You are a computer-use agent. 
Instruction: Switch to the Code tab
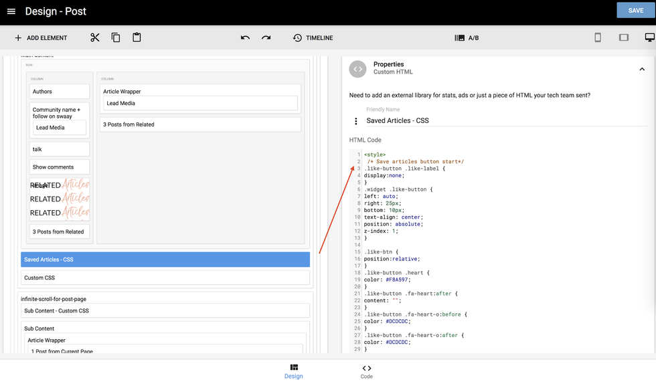point(366,371)
